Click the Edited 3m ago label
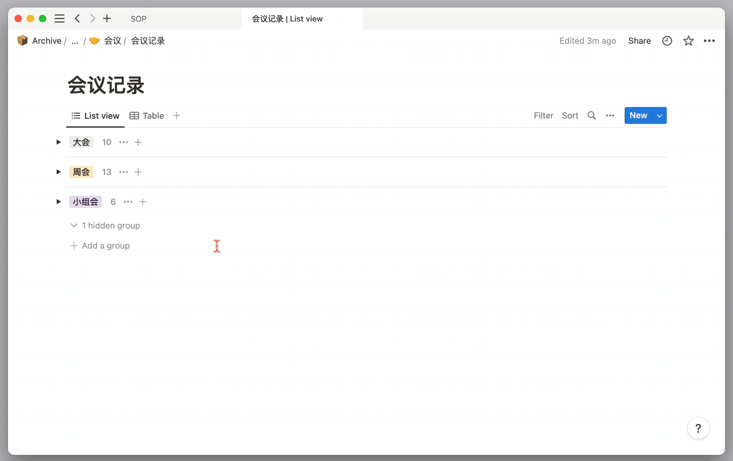Screen dimensions: 733x461 click(588, 41)
